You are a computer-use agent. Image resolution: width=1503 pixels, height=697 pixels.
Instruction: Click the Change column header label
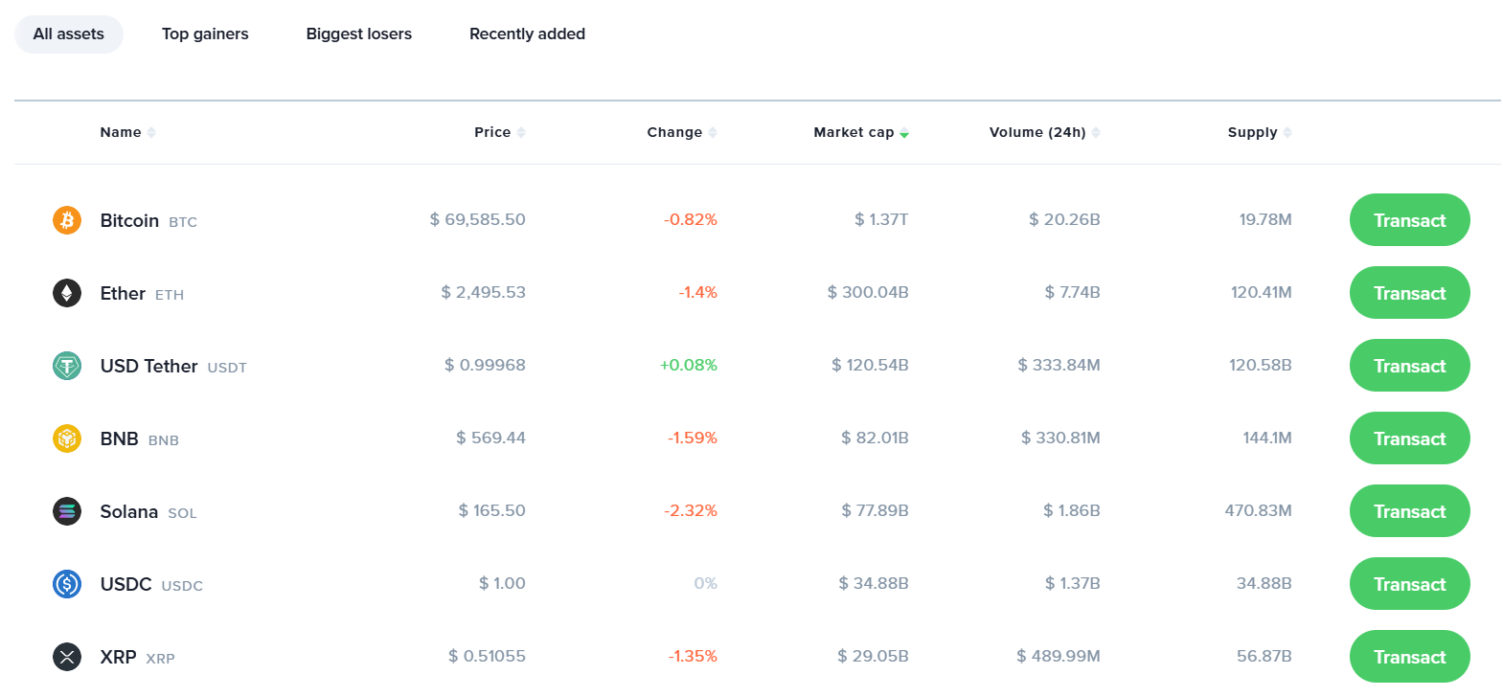coord(674,132)
